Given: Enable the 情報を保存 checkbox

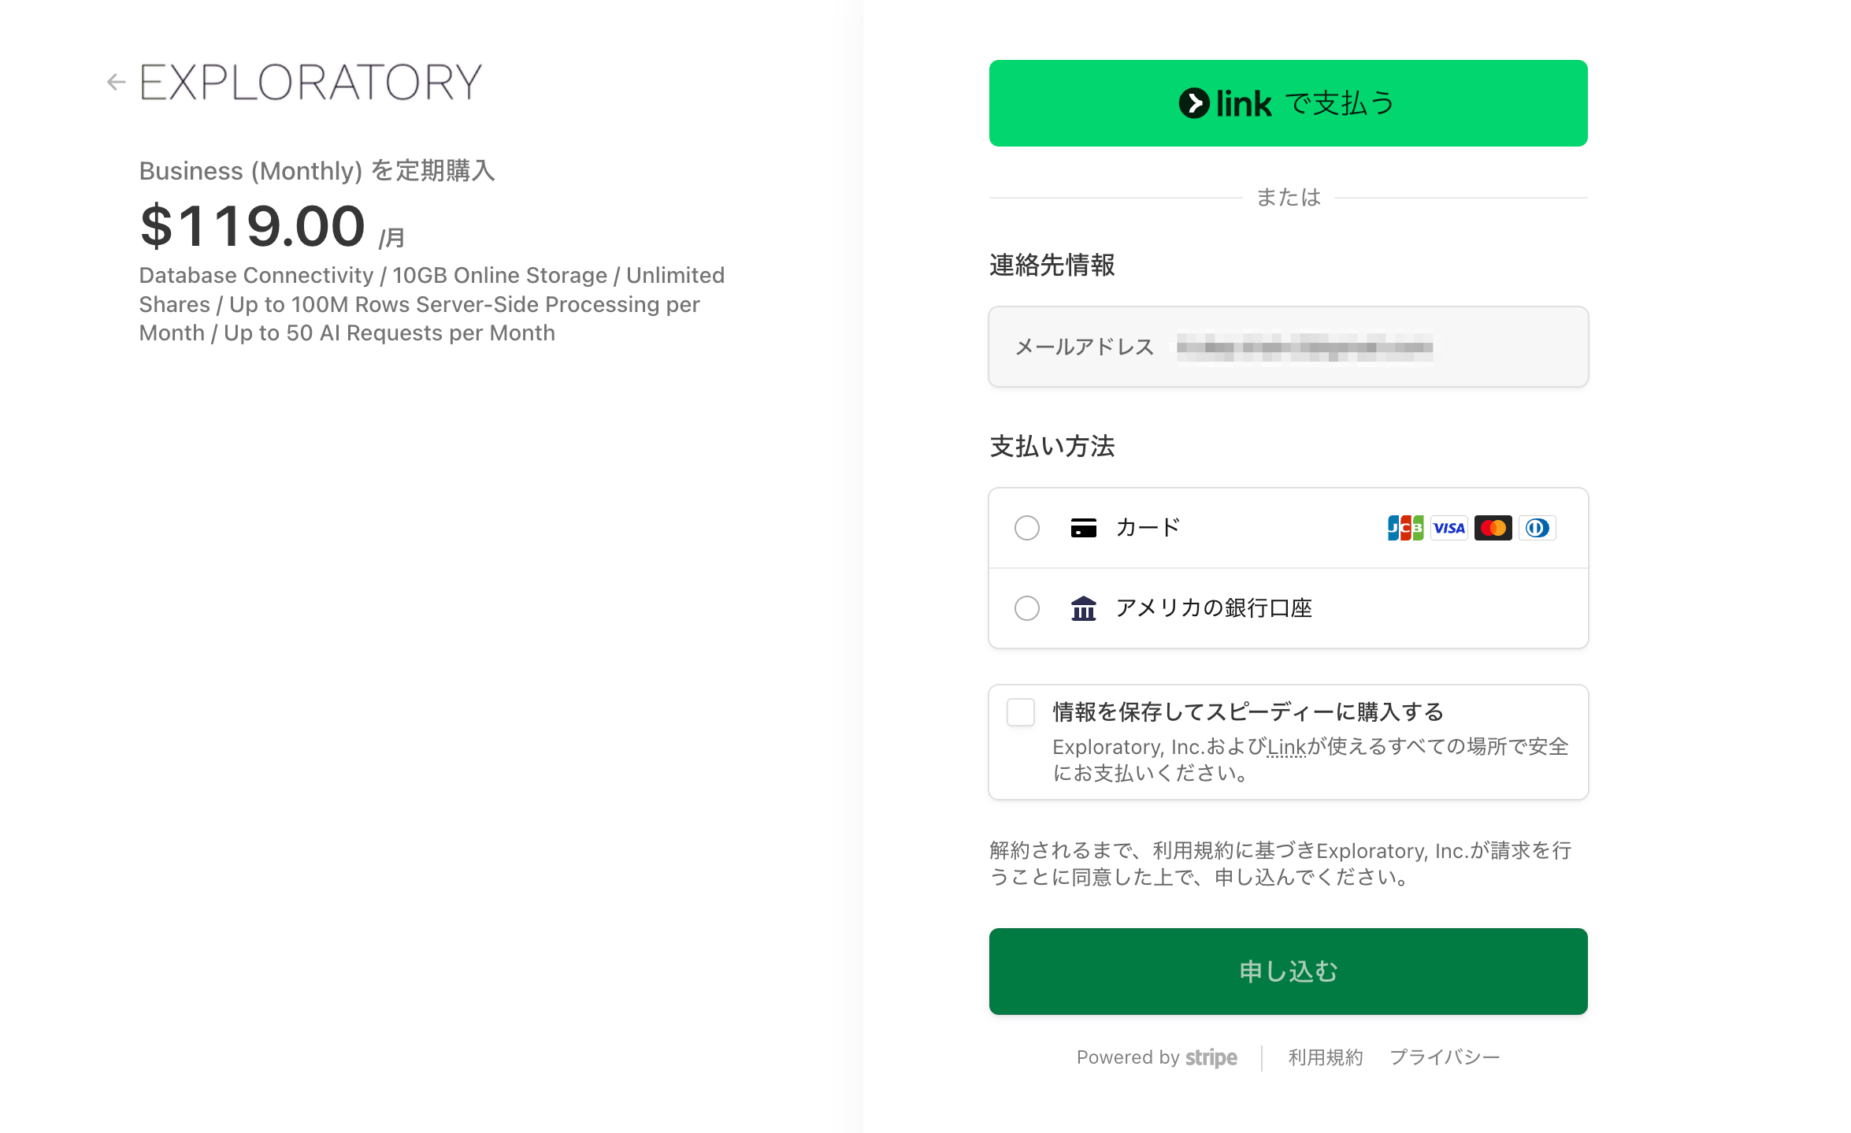Looking at the screenshot, I should tap(1021, 712).
